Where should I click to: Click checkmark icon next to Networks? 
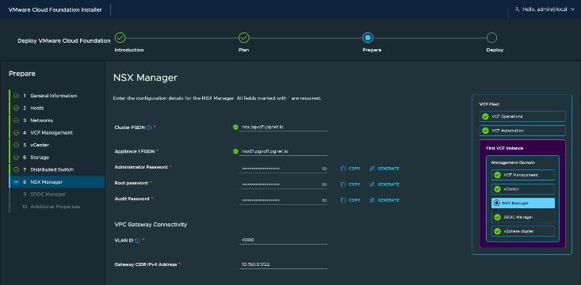coord(16,120)
